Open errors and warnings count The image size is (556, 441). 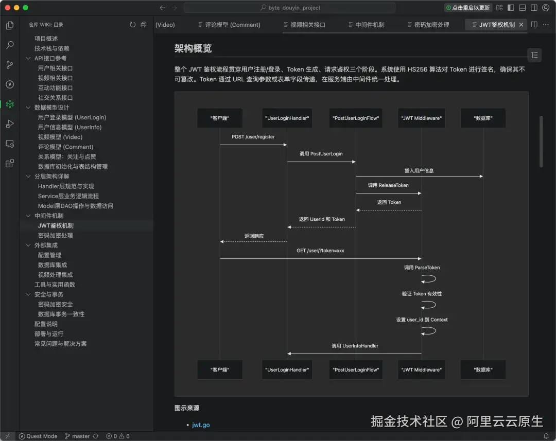coord(118,436)
